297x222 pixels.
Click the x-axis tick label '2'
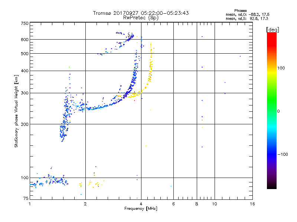85,204
